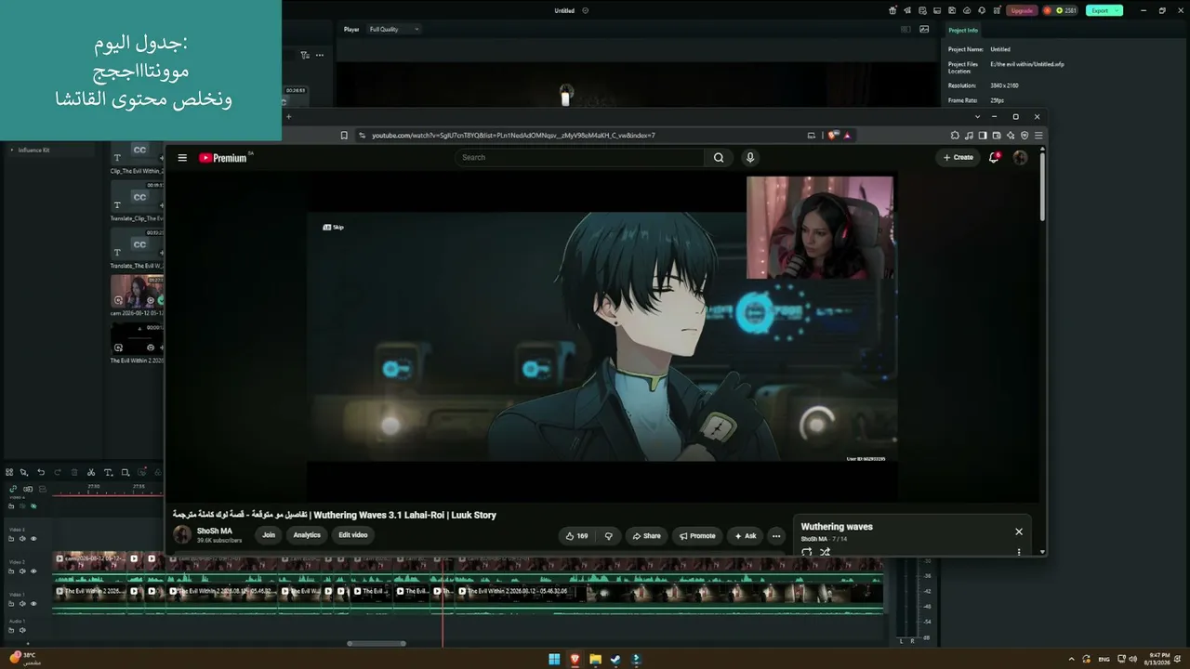Mute the Audio 1 track
1190x669 pixels.
coord(22,630)
